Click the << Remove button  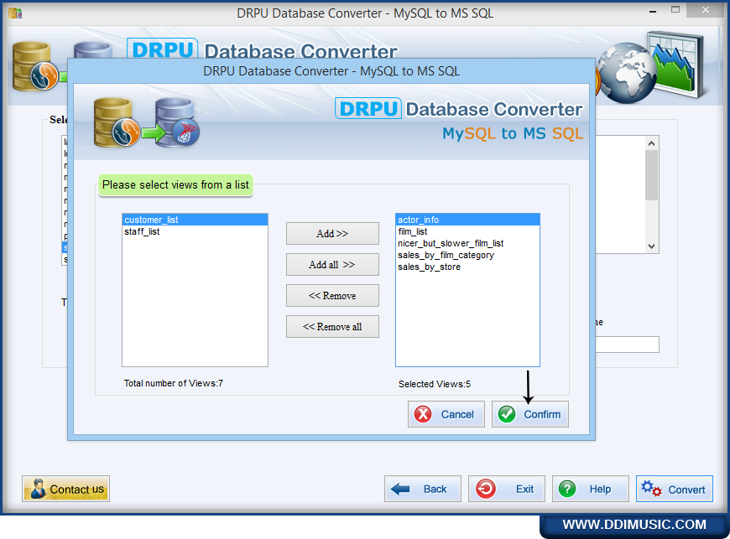click(332, 296)
